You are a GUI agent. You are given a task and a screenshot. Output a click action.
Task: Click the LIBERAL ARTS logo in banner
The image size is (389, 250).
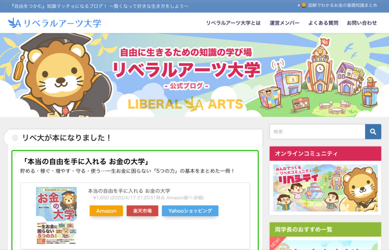(185, 104)
